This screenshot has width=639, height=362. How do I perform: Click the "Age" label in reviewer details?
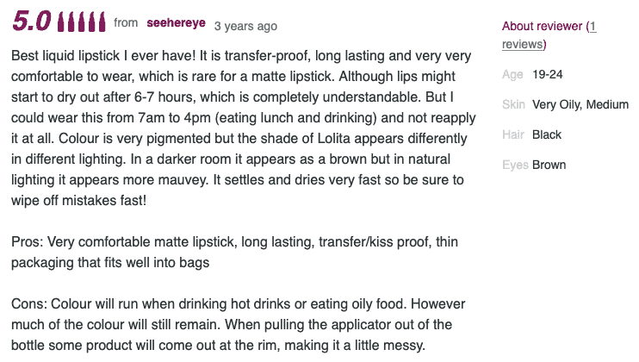click(512, 75)
